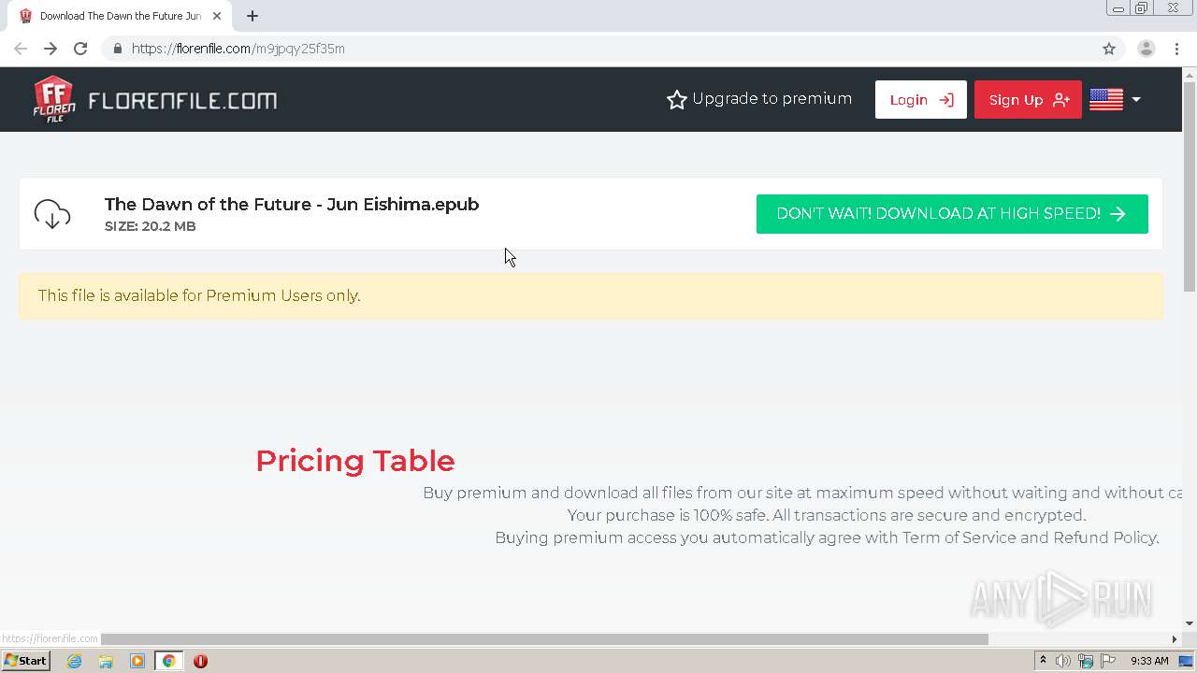Open the Chrome profile avatar icon
Screen dimensions: 1197x673
click(1146, 49)
